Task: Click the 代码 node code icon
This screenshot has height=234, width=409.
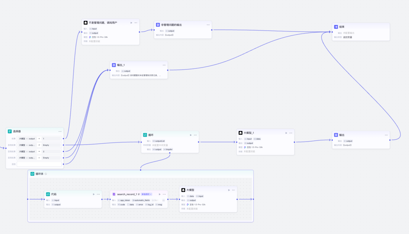Action: [x=48, y=194]
